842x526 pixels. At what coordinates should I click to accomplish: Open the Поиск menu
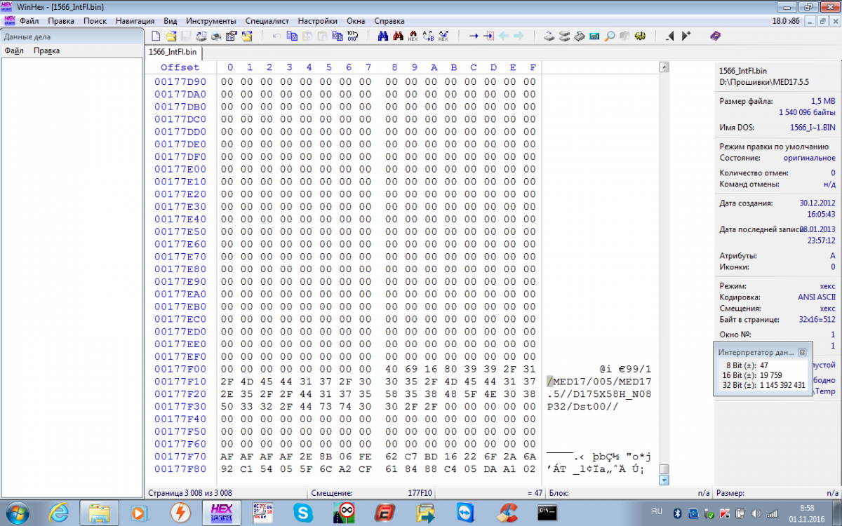coord(95,21)
